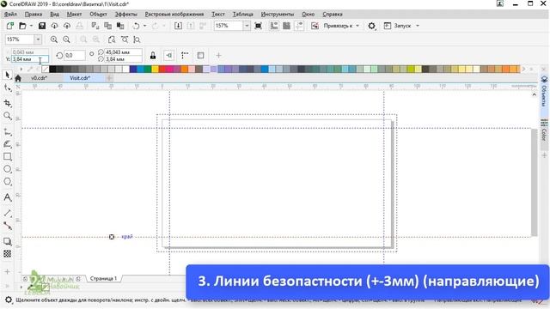The height and width of the screenshot is (309, 550).
Task: Pick the no-fill crossed swatch in palette
Action: pyautogui.click(x=46, y=69)
